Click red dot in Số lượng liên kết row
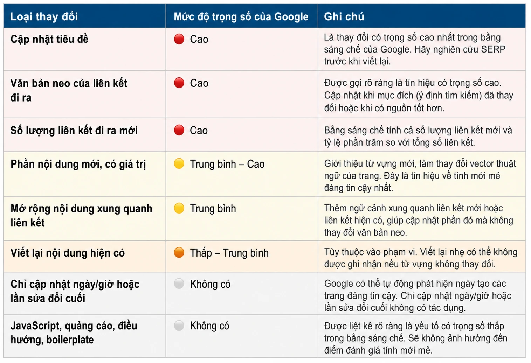This screenshot has width=531, height=363. point(179,130)
